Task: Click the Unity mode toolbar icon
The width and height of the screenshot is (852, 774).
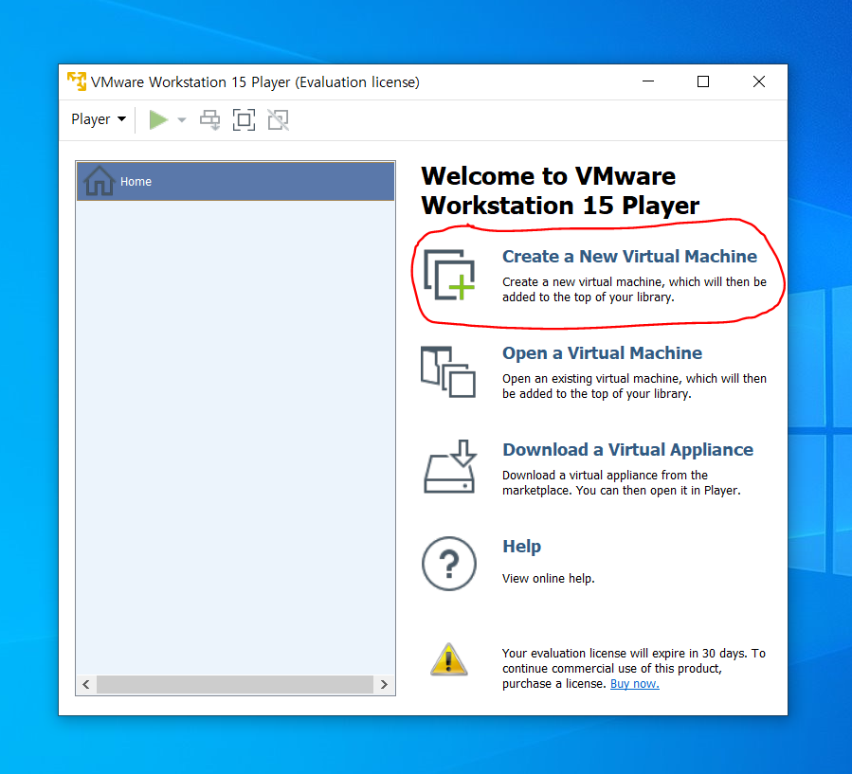Action: pos(279,120)
